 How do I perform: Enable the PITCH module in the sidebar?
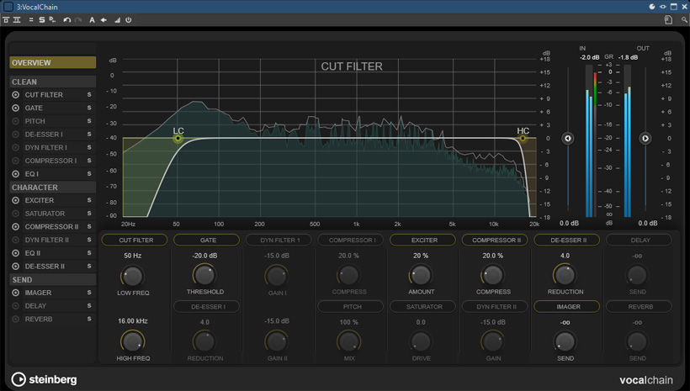(x=16, y=121)
